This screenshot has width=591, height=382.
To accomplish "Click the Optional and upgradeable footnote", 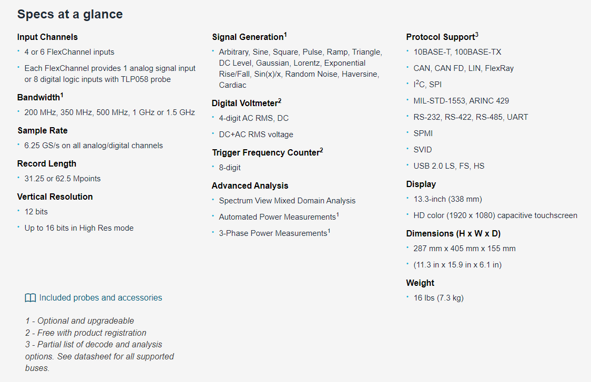I will coord(79,321).
